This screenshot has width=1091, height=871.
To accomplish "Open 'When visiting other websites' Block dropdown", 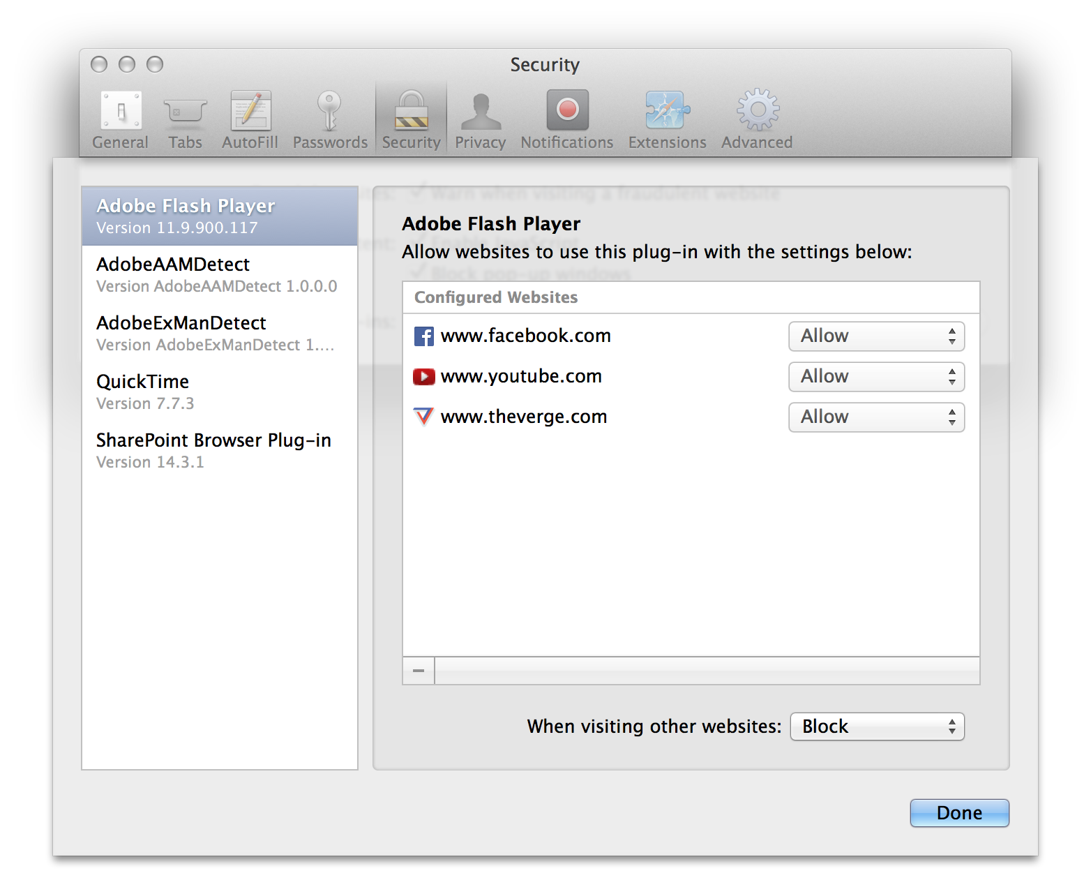I will point(878,727).
